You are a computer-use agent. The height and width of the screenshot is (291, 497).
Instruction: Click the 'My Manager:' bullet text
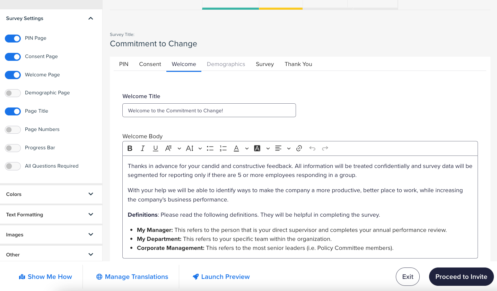coord(155,230)
